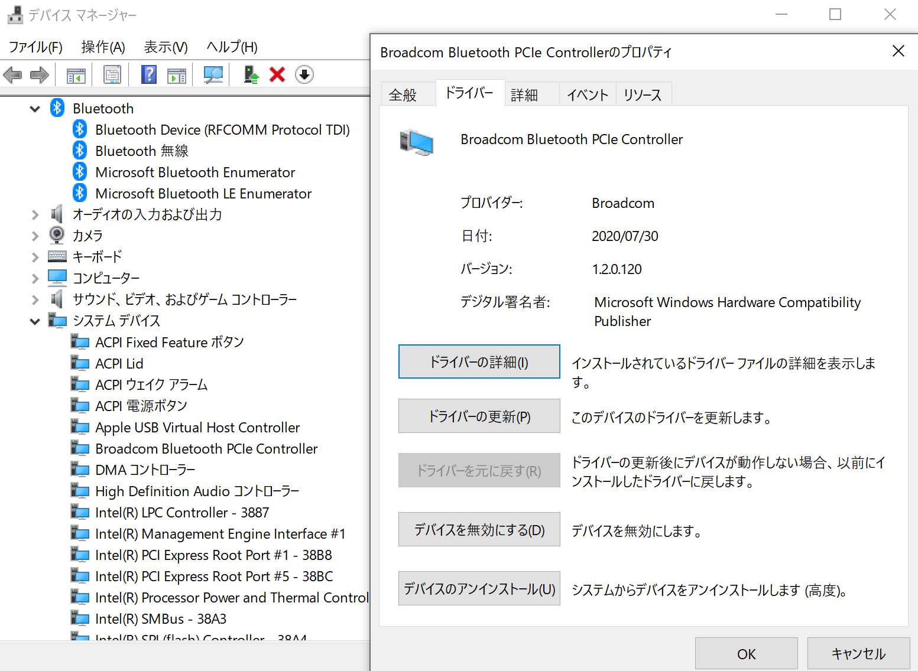Viewport: 918px width, 671px height.
Task: Toggle the console tree pane icon
Action: pyautogui.click(x=76, y=75)
